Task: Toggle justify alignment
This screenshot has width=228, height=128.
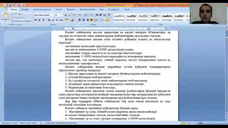Action: 92,20
